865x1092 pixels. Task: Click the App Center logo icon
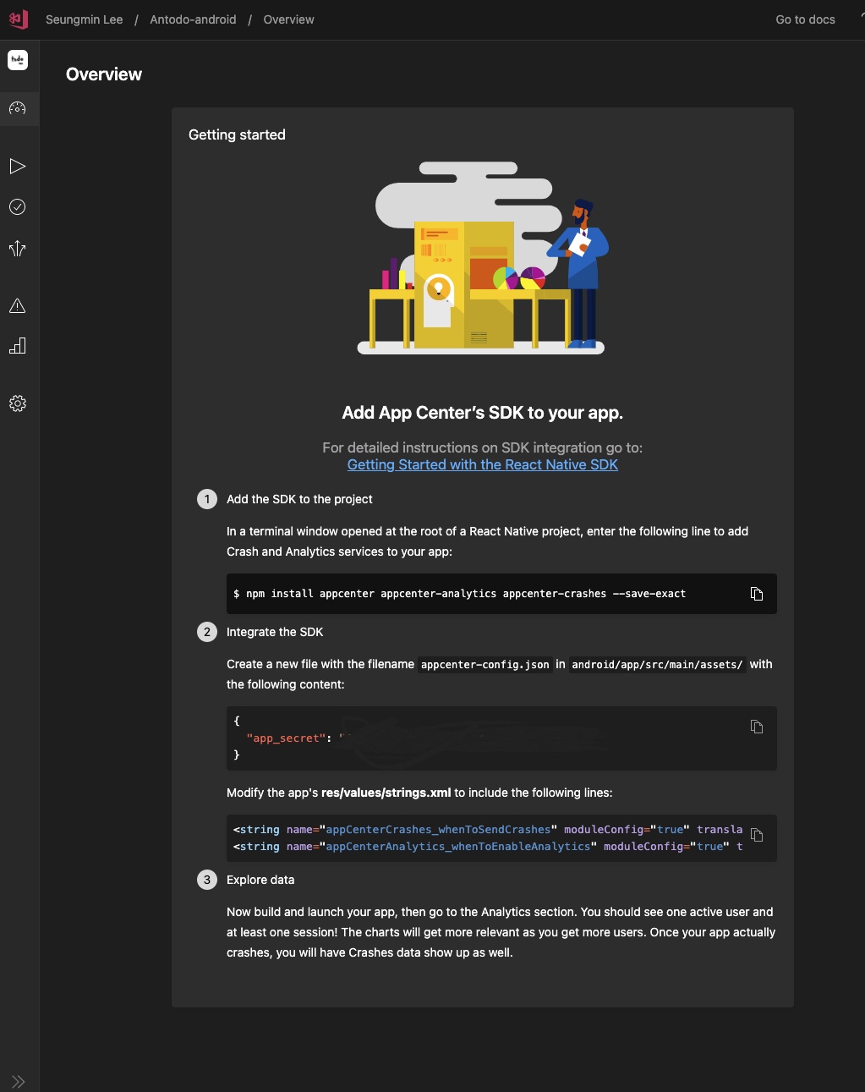[x=18, y=19]
